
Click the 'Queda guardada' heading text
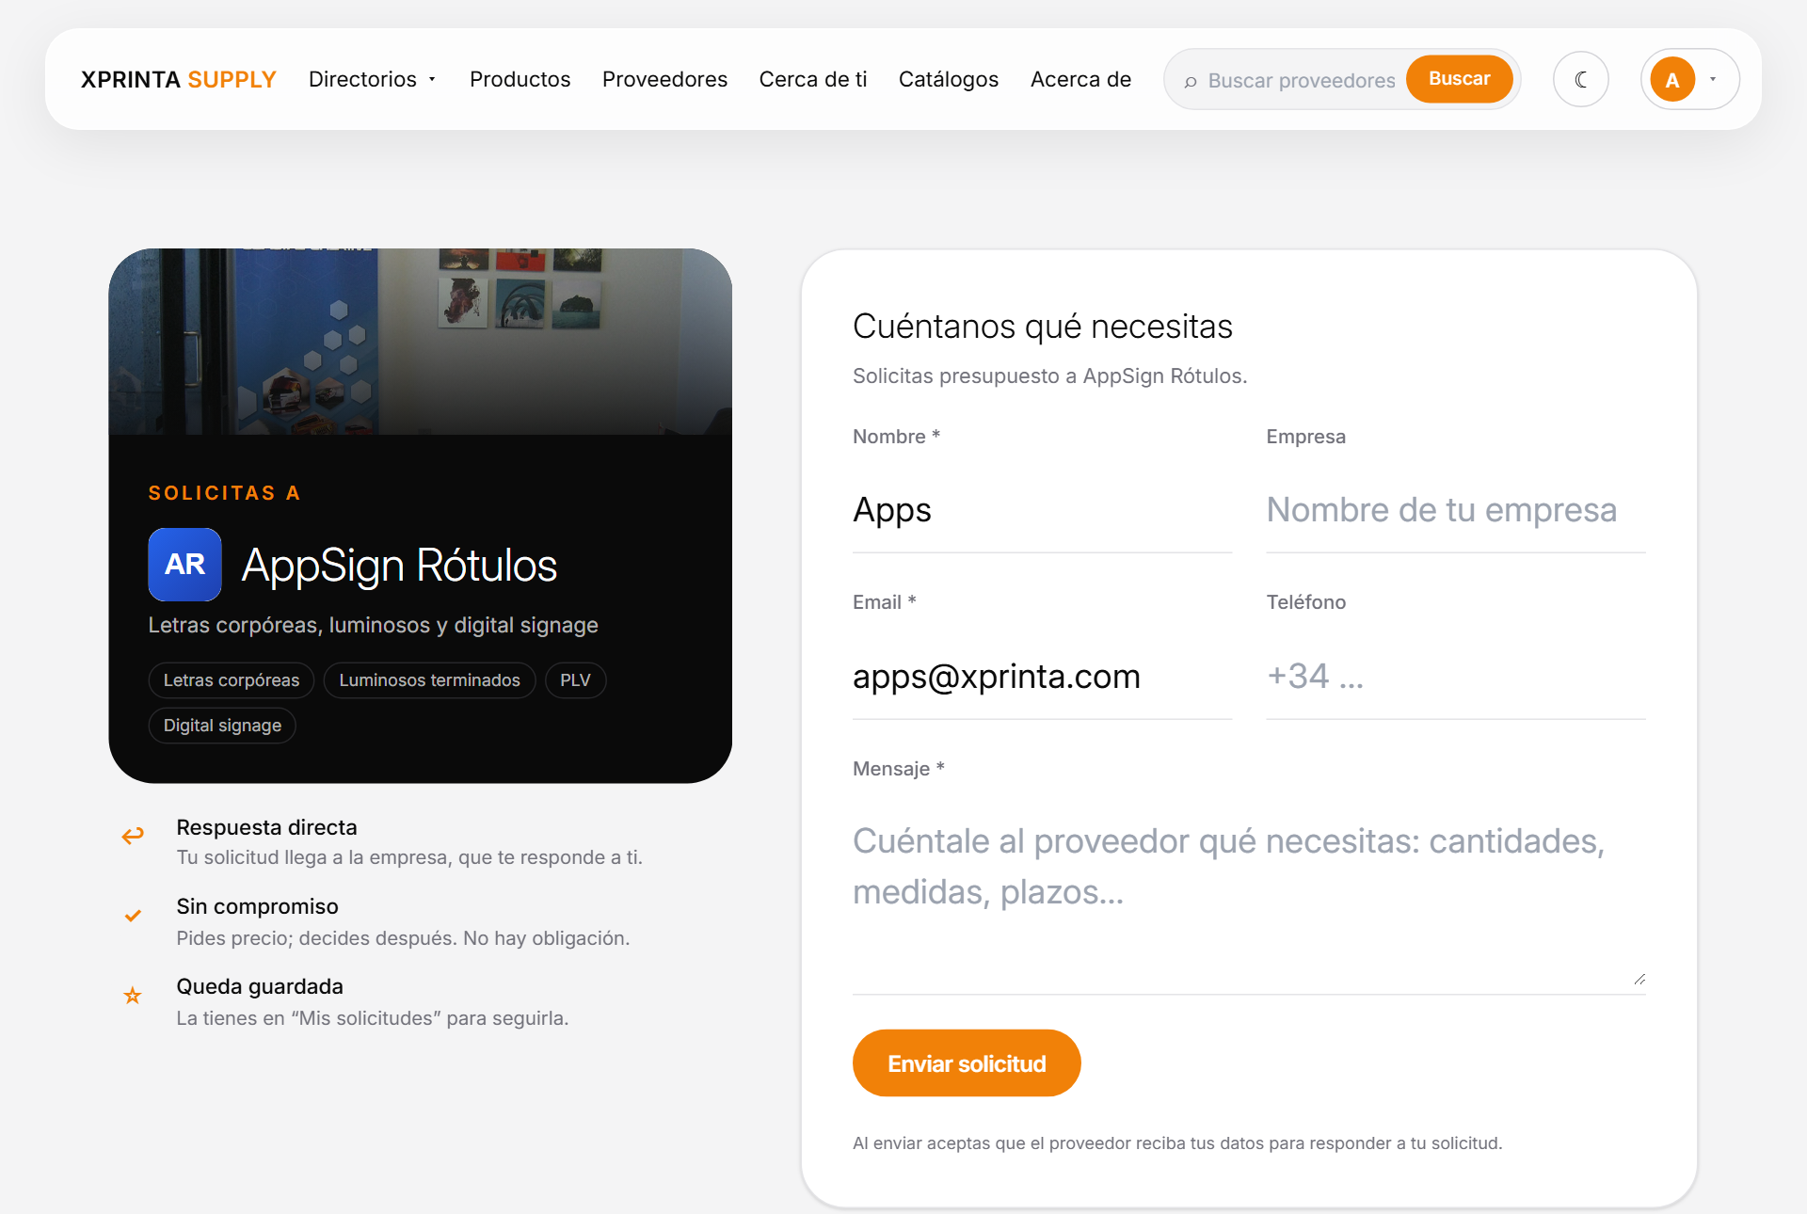260,986
